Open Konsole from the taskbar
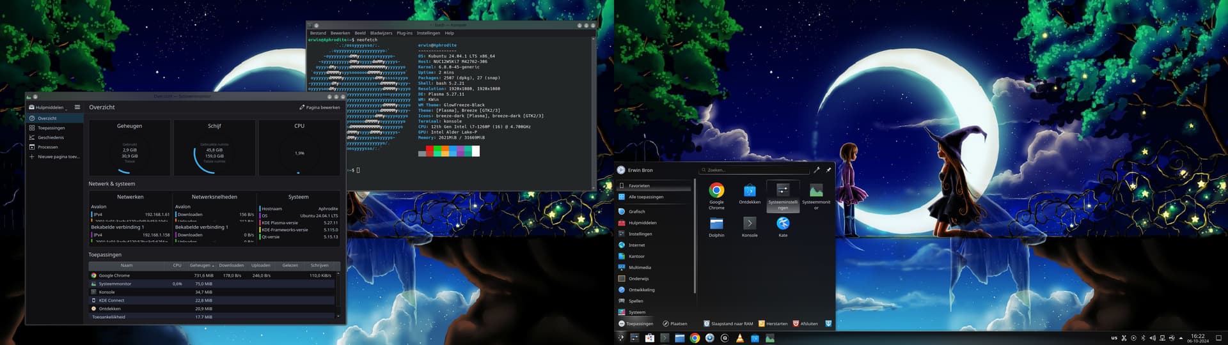The image size is (1228, 345). (665, 338)
